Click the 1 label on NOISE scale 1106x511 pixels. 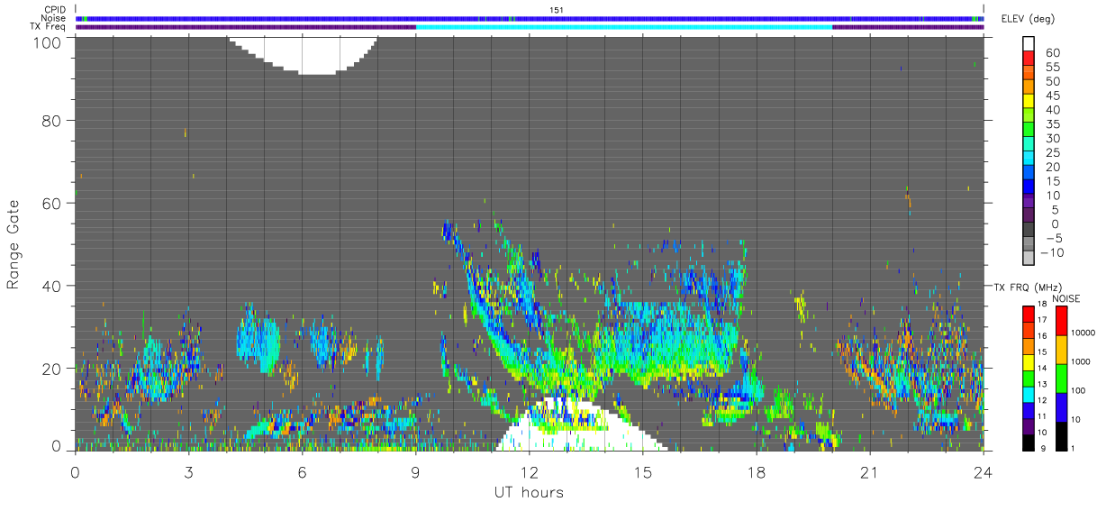1074,448
